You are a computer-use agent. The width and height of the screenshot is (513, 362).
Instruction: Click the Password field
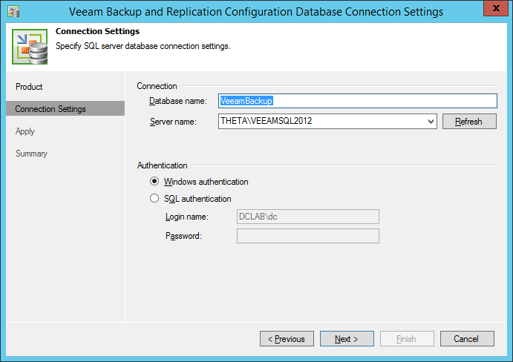[308, 236]
